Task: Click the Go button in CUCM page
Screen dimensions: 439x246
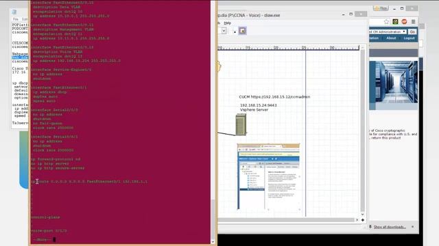Action: point(412,32)
